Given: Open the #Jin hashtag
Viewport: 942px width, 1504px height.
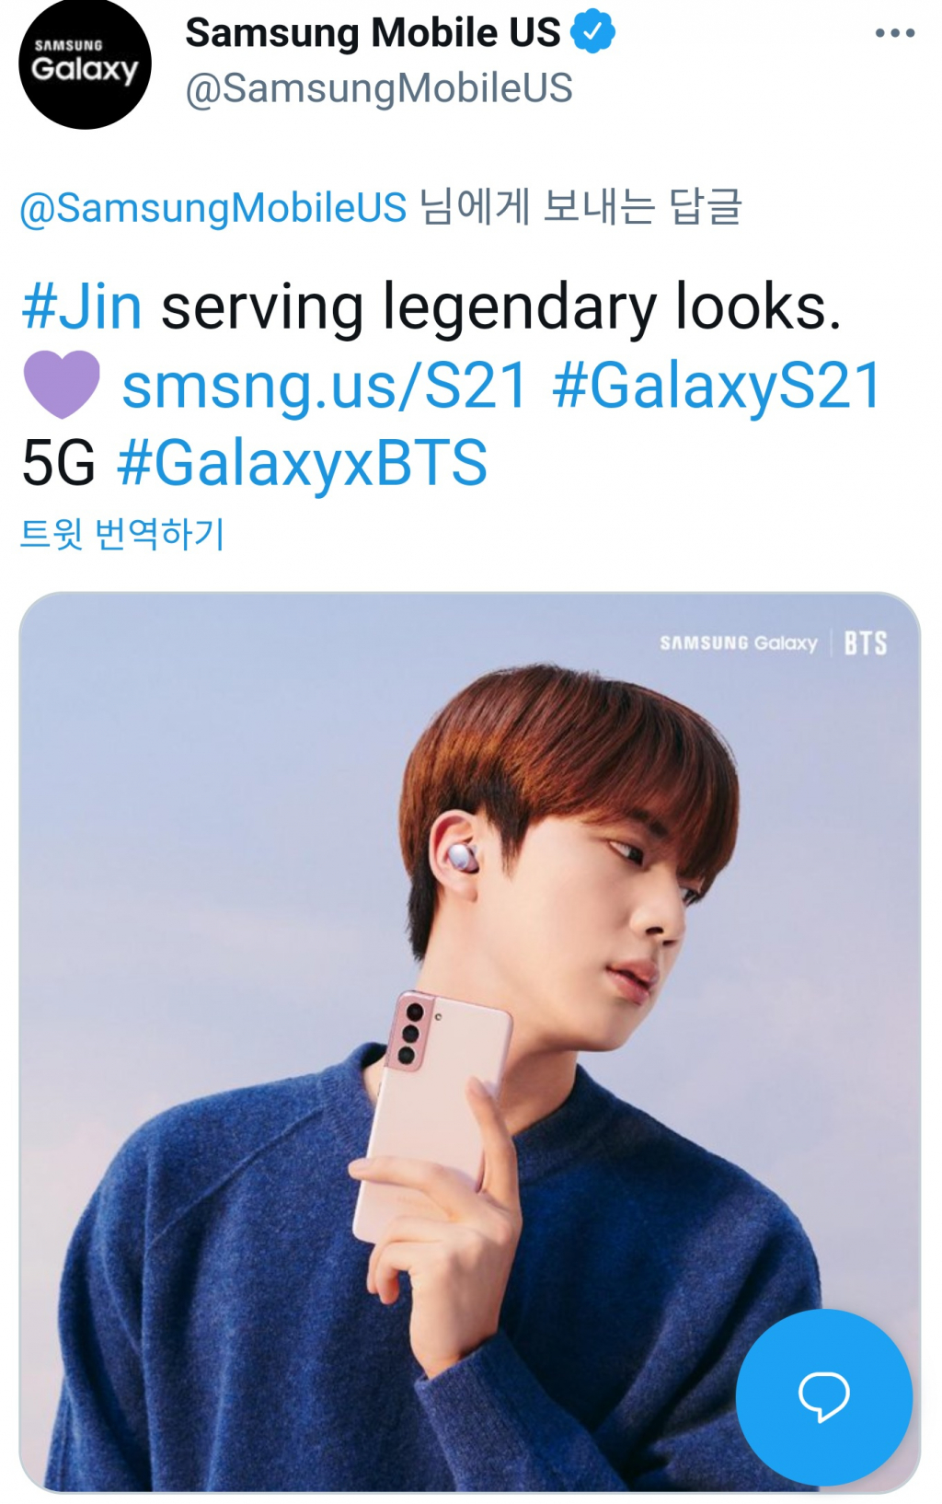Looking at the screenshot, I should [82, 307].
